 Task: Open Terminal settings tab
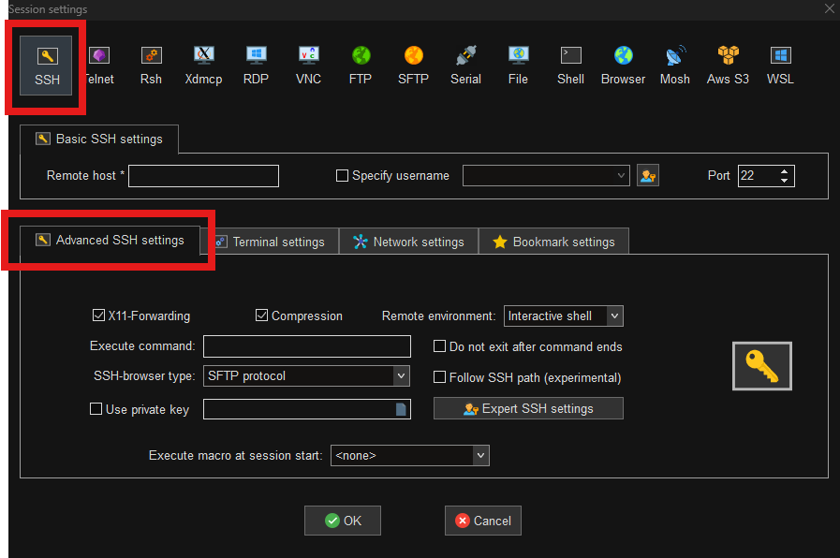[x=273, y=242]
